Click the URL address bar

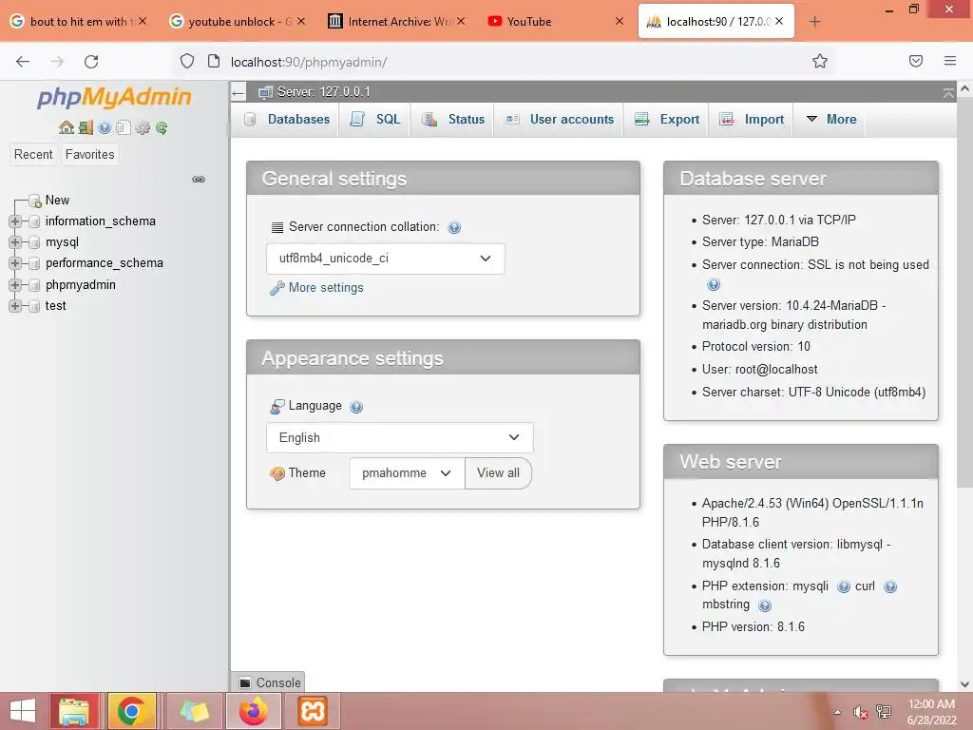[496, 62]
